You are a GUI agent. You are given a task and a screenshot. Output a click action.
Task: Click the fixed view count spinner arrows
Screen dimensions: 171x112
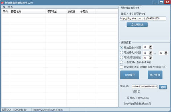coord(151,47)
